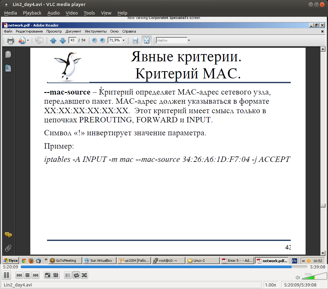
Task: Jump to the previous media item
Action: click(x=19, y=275)
